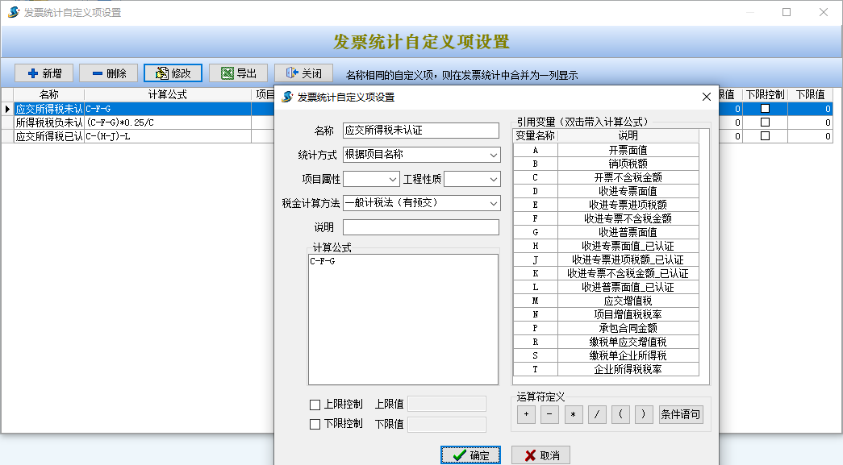
Task: Click the 新增 (add) plus icon
Action: pos(33,73)
